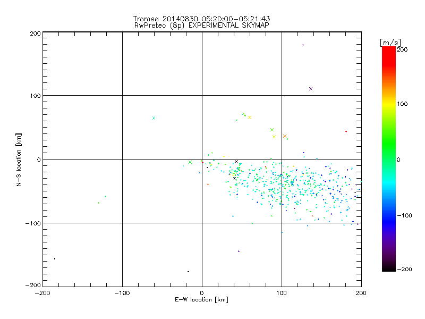Click the green X marker just west of origin
Screen dimensions: 425x319
point(190,162)
